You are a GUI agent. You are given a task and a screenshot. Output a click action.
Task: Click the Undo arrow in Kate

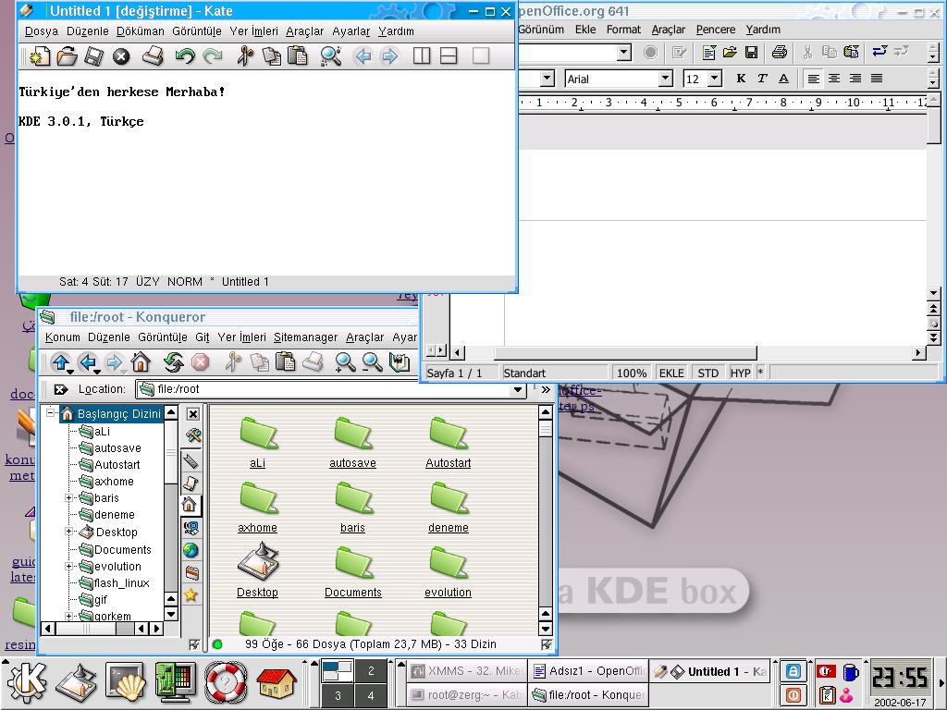[x=185, y=56]
